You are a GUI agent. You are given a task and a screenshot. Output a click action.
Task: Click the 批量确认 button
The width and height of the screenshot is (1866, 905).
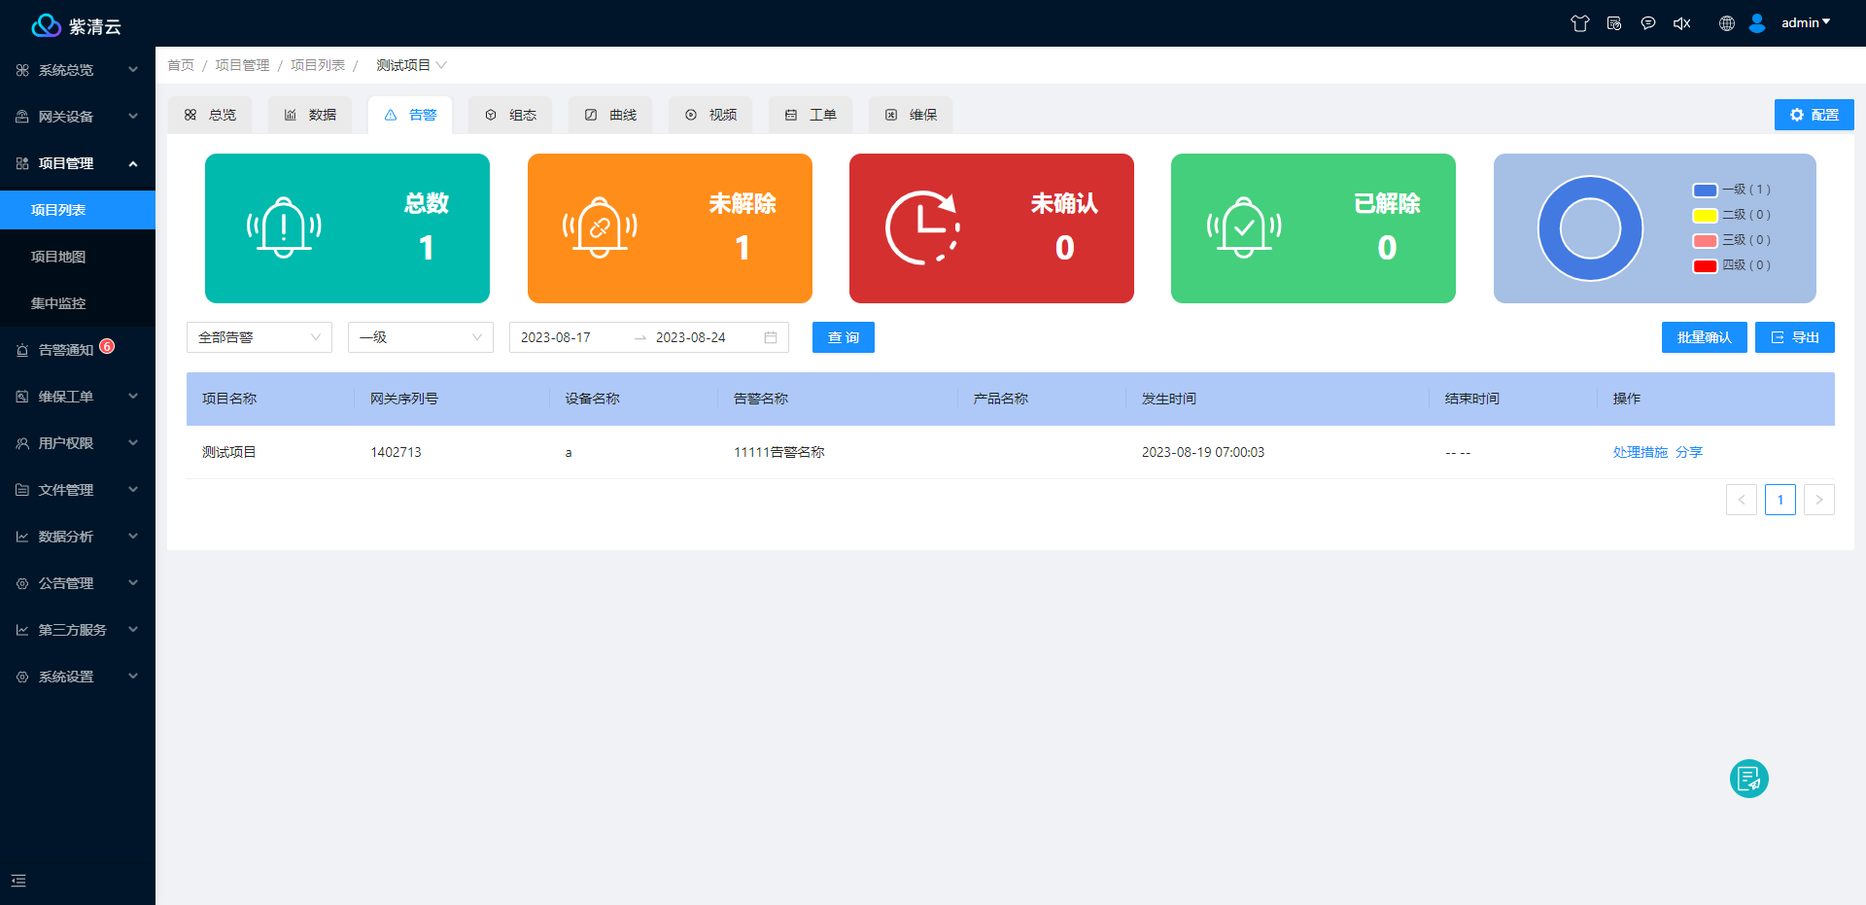click(1705, 337)
